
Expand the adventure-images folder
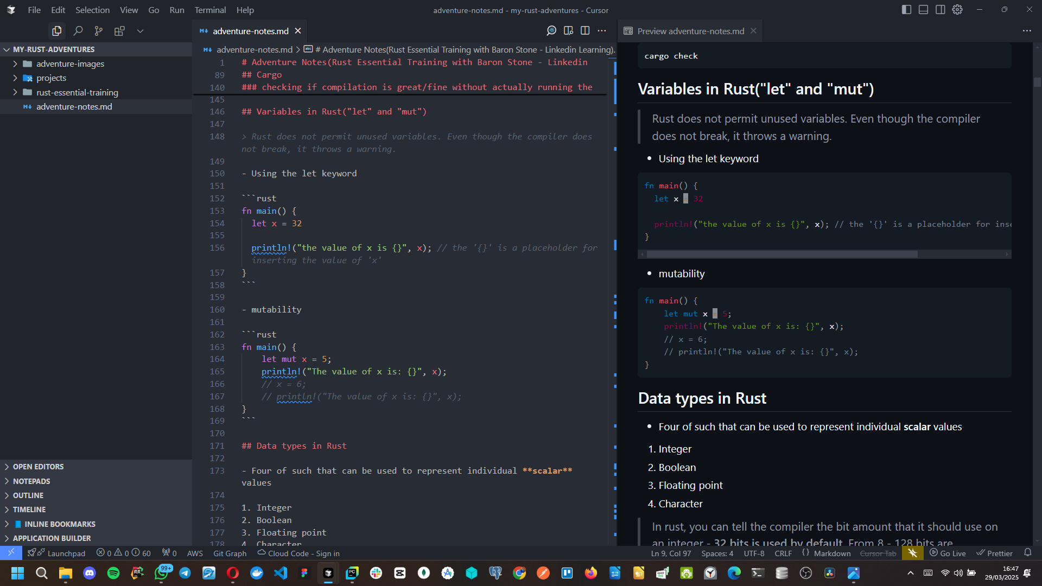coord(70,63)
